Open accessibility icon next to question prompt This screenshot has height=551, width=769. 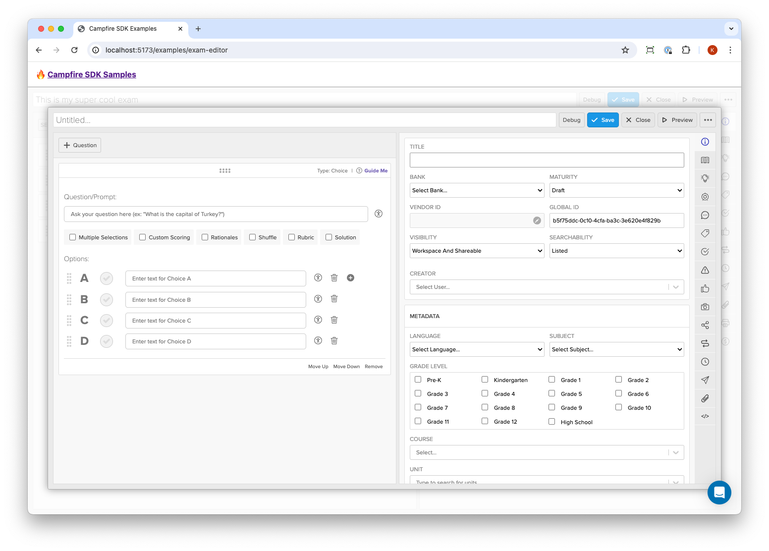coord(379,214)
